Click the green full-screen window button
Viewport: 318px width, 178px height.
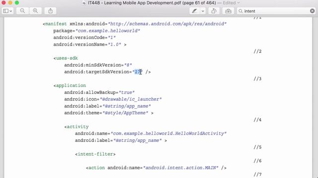(17, 2)
